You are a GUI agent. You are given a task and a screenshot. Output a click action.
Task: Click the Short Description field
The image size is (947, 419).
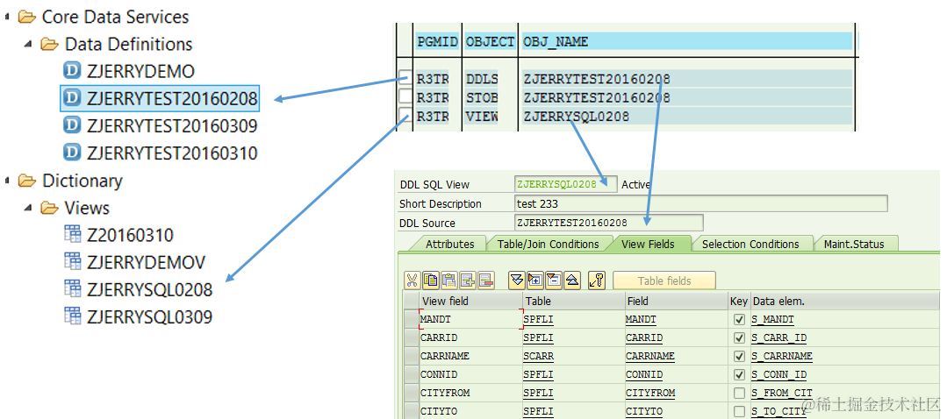[x=700, y=203]
